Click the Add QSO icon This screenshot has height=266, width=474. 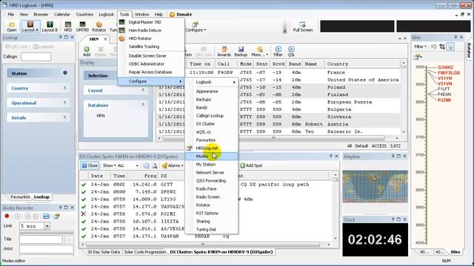[87, 51]
